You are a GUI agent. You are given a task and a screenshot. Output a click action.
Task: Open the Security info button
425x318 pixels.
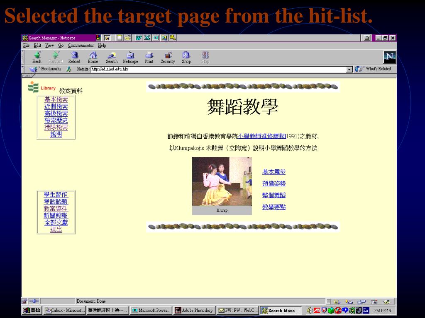tap(168, 57)
